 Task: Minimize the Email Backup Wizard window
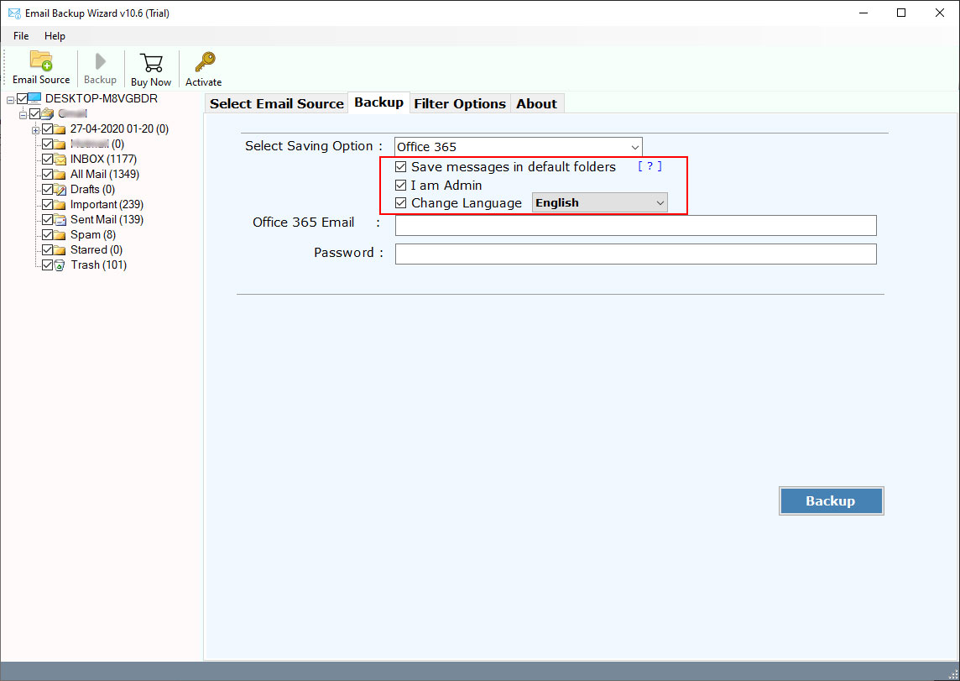(x=863, y=13)
